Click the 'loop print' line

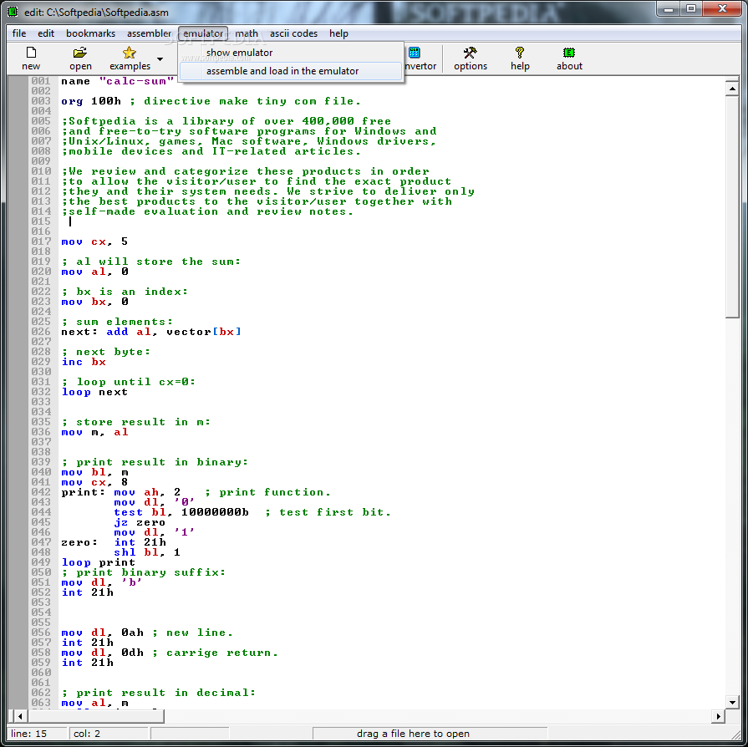[99, 562]
